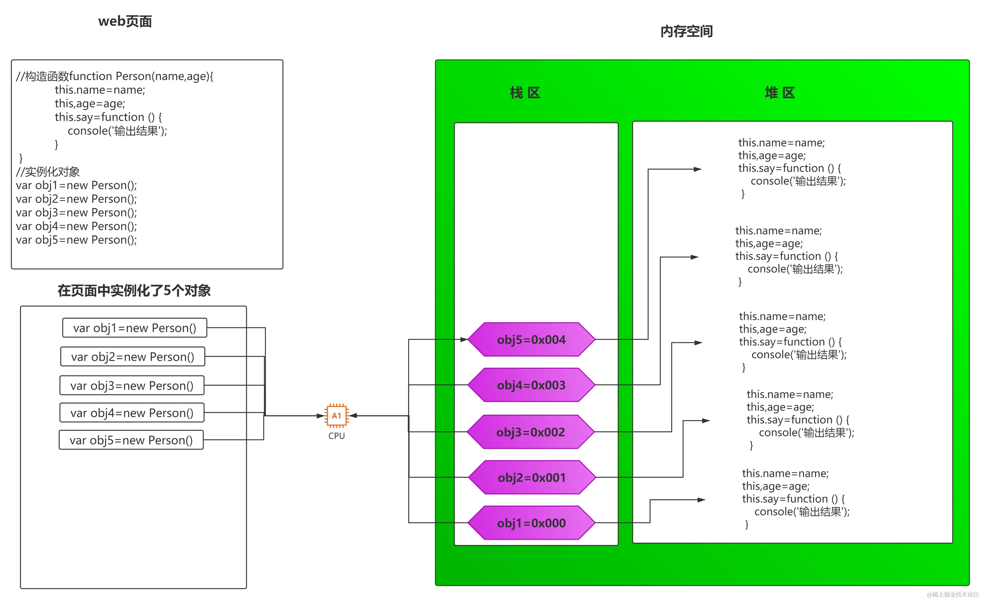Click the 'var obj5=new Person()' box
This screenshot has width=981, height=600.
point(131,440)
